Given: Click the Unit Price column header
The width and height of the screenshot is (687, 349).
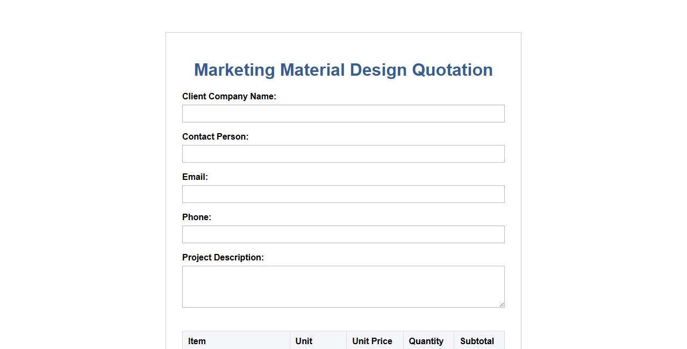Looking at the screenshot, I should [372, 341].
